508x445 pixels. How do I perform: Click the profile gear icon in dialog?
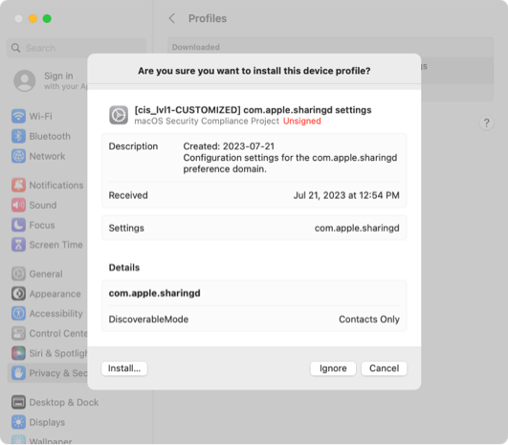pos(119,115)
